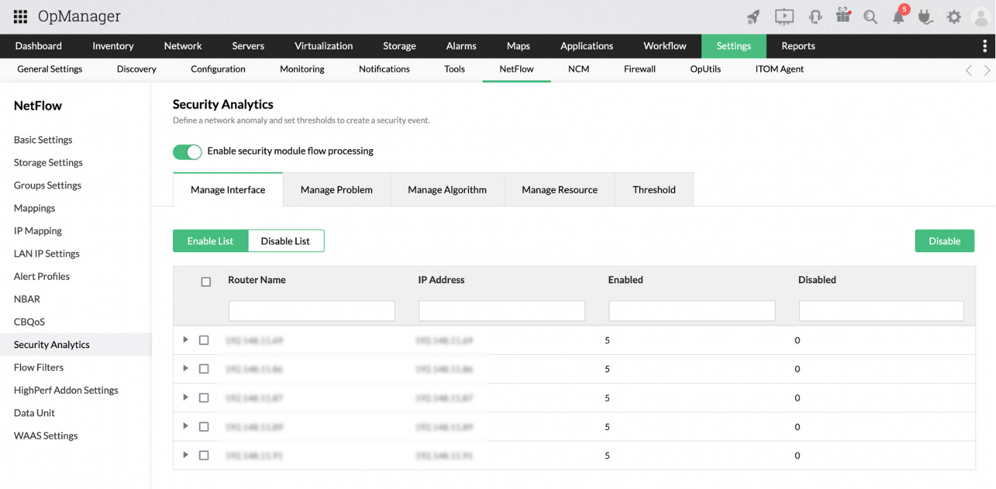
Task: Go to the Inventory menu
Action: (113, 46)
